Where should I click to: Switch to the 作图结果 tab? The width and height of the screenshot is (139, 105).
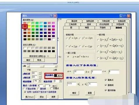(120, 24)
